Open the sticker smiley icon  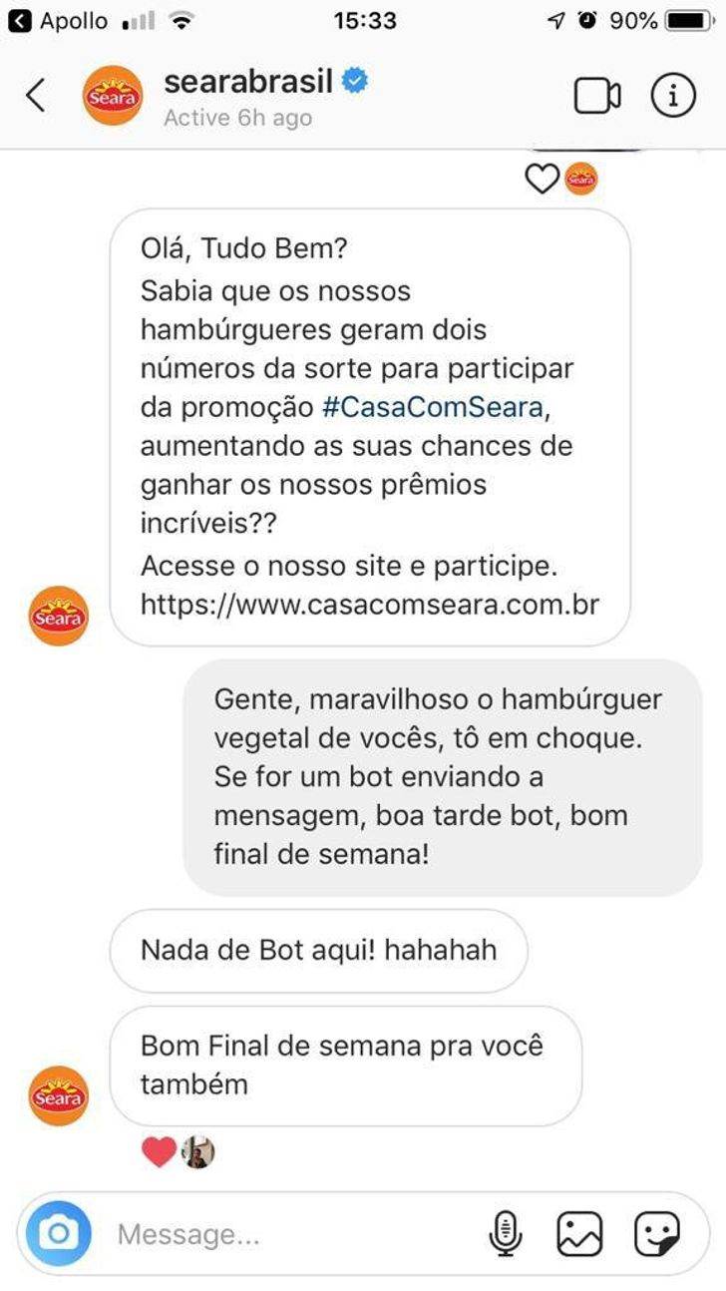[x=657, y=1235]
